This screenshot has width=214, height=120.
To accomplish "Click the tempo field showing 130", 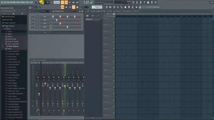I will point(57,2).
